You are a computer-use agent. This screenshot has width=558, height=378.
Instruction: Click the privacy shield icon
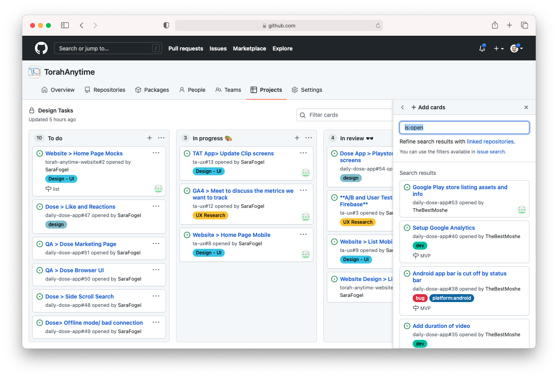(166, 25)
